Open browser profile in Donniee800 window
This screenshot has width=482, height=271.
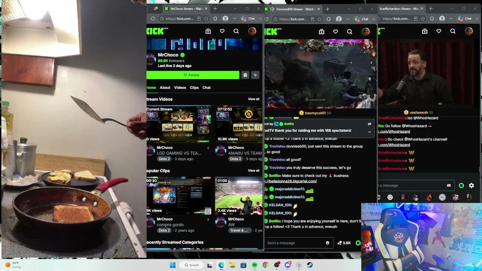[x=339, y=19]
